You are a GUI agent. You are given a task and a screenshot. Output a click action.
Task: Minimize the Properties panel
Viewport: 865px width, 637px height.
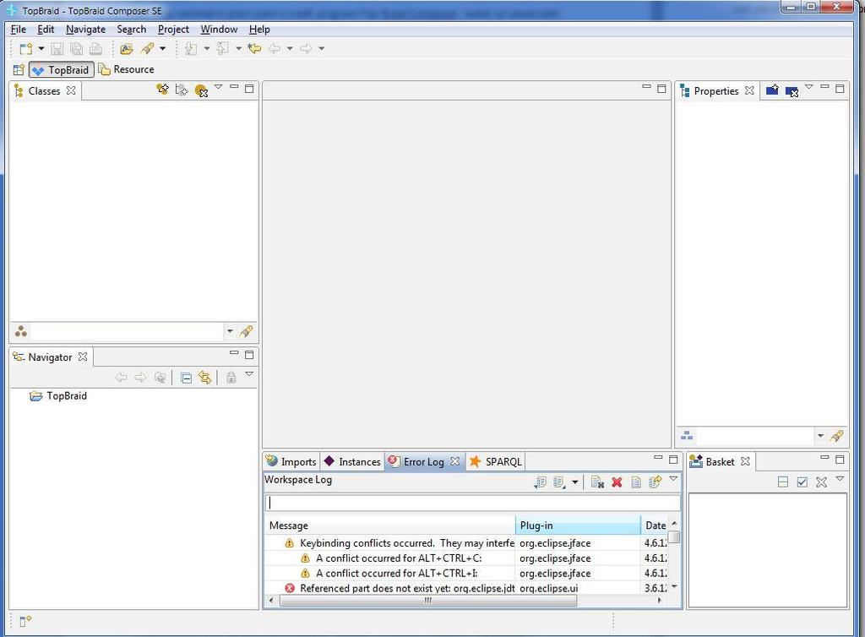click(824, 87)
